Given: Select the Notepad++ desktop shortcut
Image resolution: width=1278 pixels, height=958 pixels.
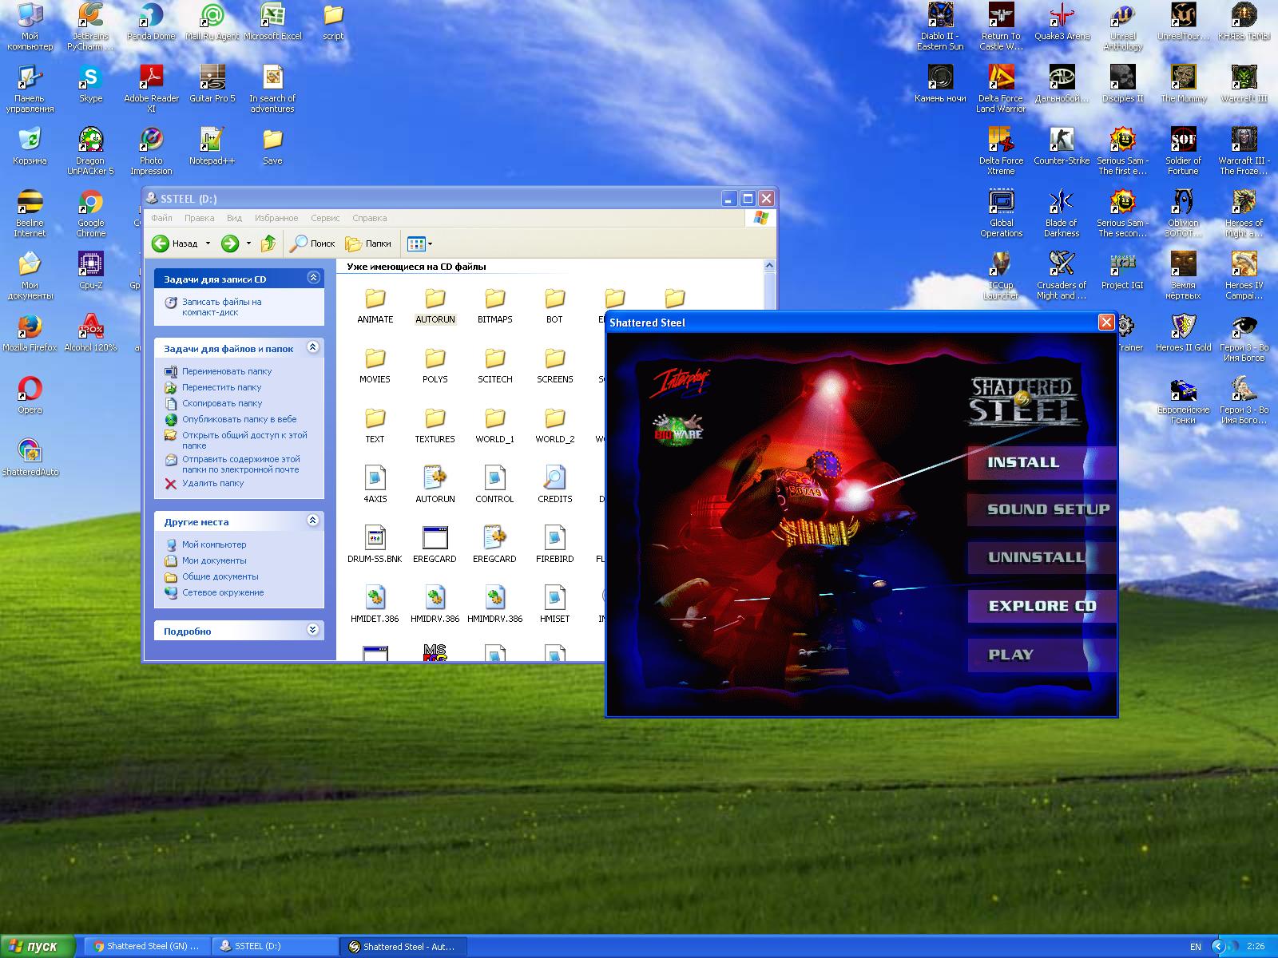Looking at the screenshot, I should pyautogui.click(x=212, y=146).
